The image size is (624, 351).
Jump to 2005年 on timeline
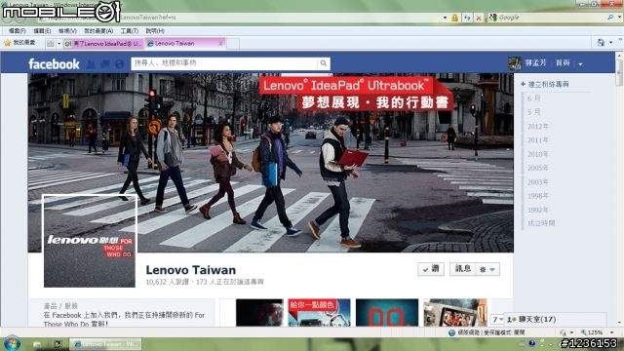click(x=538, y=168)
